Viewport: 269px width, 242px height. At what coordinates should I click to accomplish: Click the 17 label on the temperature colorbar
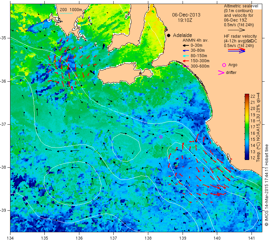pos(253,127)
